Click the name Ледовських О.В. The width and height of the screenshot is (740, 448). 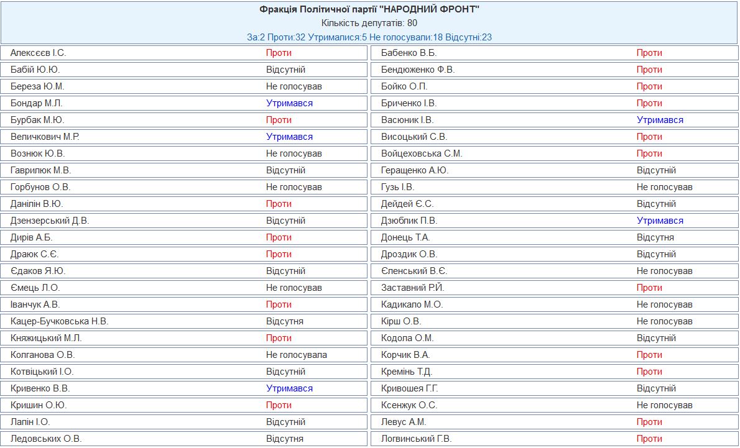[x=46, y=439]
